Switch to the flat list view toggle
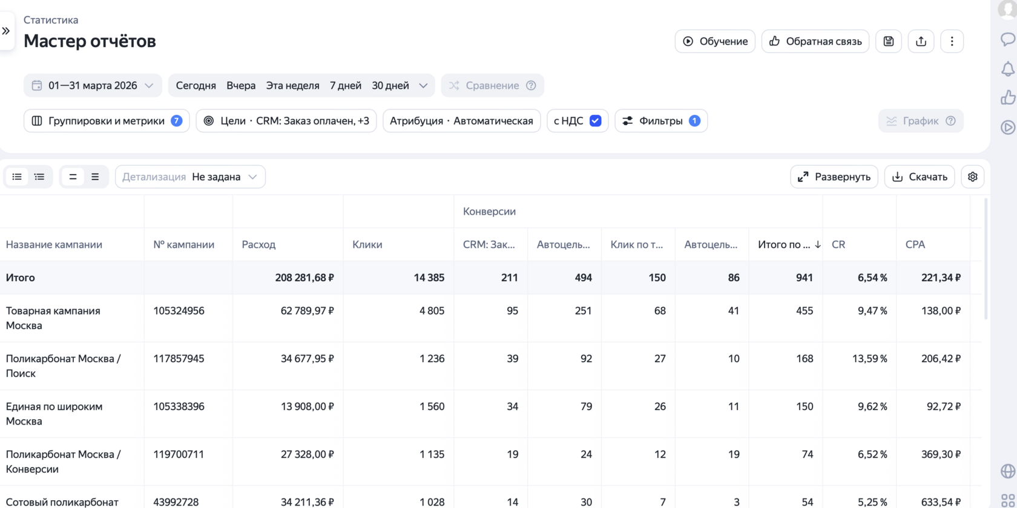 [17, 177]
